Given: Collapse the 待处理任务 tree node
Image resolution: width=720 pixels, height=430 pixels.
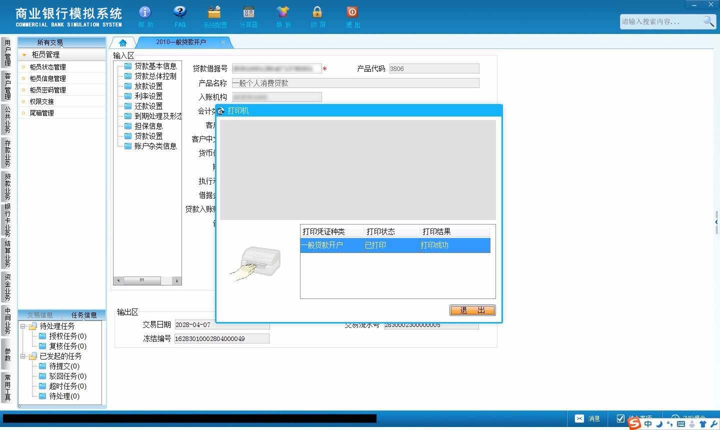Looking at the screenshot, I should click(x=22, y=326).
